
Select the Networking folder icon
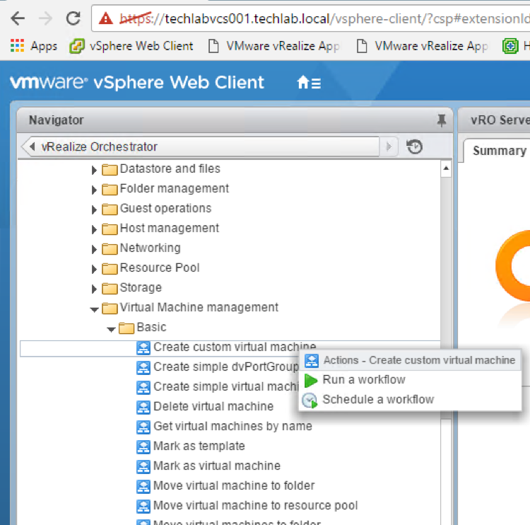(110, 248)
